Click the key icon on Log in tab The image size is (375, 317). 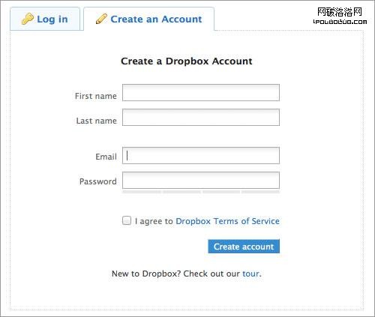(x=28, y=19)
